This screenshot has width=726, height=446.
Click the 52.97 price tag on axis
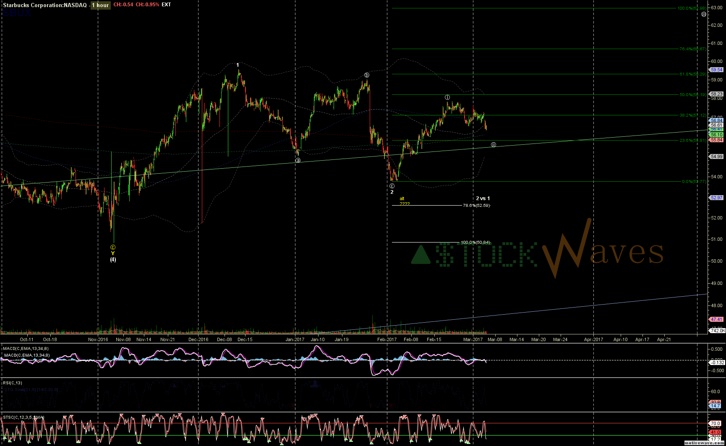716,198
